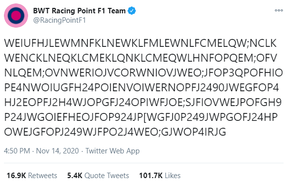Open the Likes label
288x185 pixels.
(173, 176)
